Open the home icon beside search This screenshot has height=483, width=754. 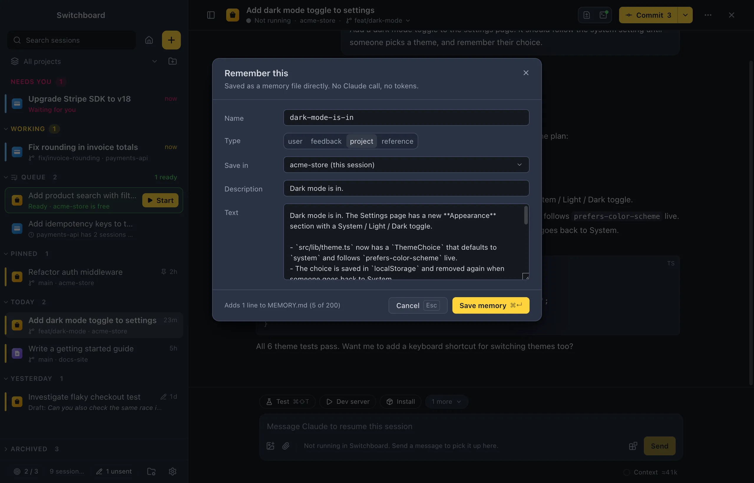[149, 40]
